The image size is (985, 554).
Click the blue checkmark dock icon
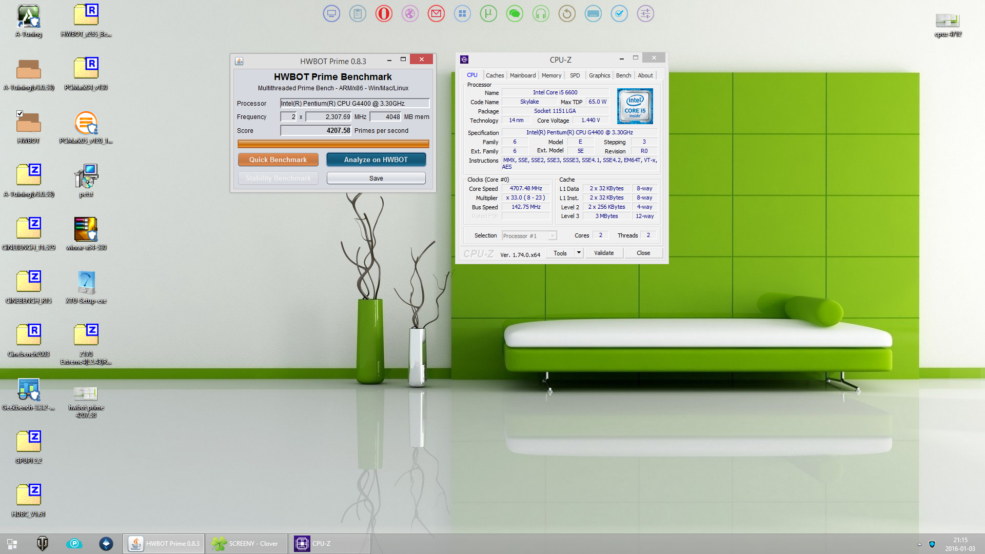click(x=619, y=14)
